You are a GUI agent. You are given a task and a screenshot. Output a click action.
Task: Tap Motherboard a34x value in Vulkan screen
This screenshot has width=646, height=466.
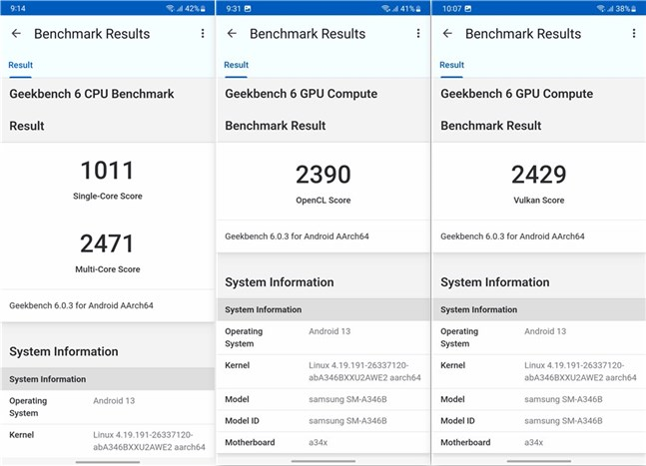(533, 442)
